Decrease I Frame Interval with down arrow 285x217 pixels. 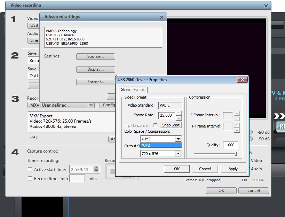point(237,119)
